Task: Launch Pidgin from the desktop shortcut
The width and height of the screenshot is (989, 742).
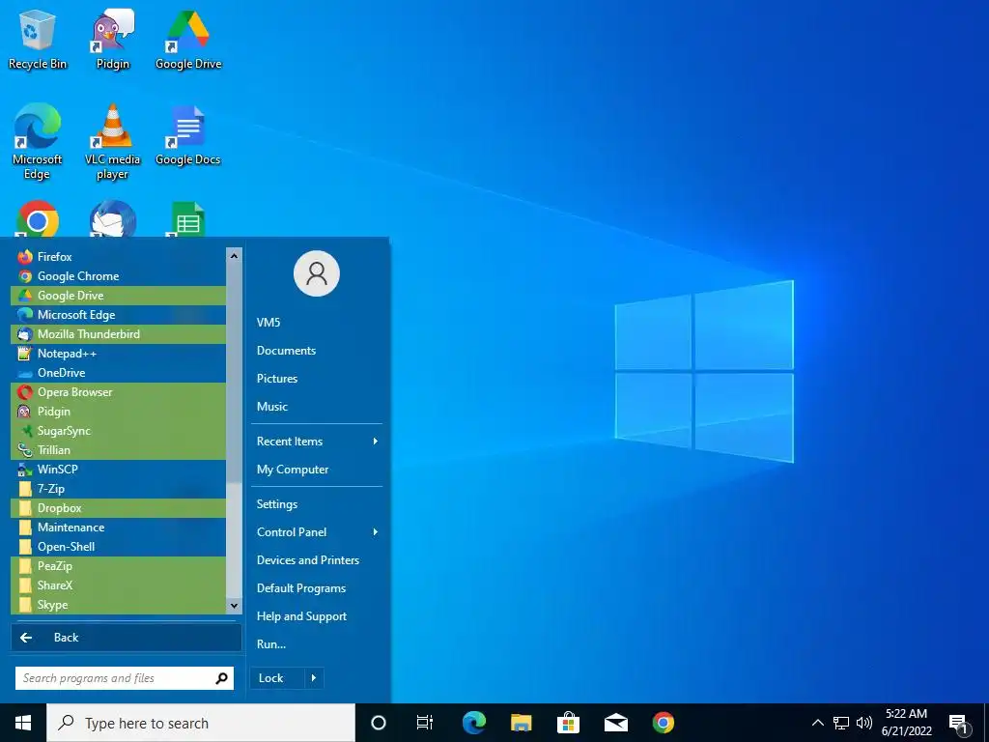Action: click(x=112, y=39)
